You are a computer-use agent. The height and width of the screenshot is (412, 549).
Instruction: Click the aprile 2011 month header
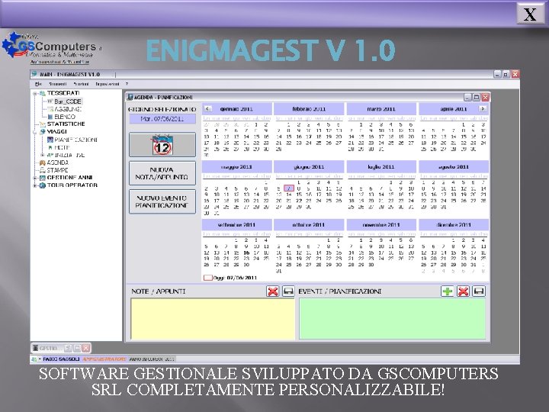pos(454,109)
